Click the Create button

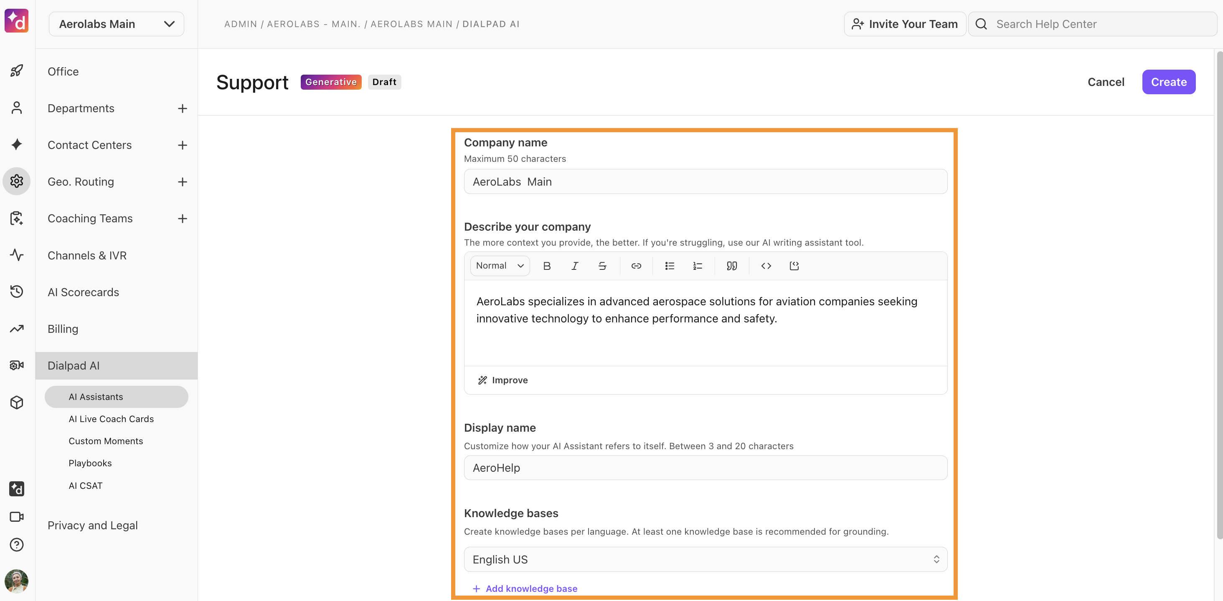[x=1168, y=82]
